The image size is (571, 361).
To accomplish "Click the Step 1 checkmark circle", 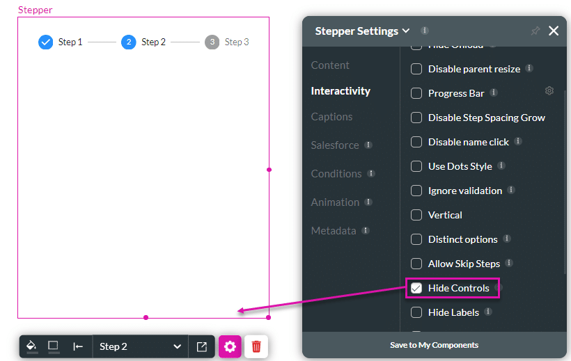I will (x=45, y=42).
